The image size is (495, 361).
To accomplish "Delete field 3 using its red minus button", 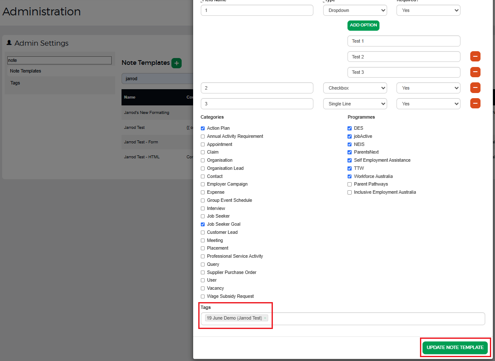I will tap(475, 104).
